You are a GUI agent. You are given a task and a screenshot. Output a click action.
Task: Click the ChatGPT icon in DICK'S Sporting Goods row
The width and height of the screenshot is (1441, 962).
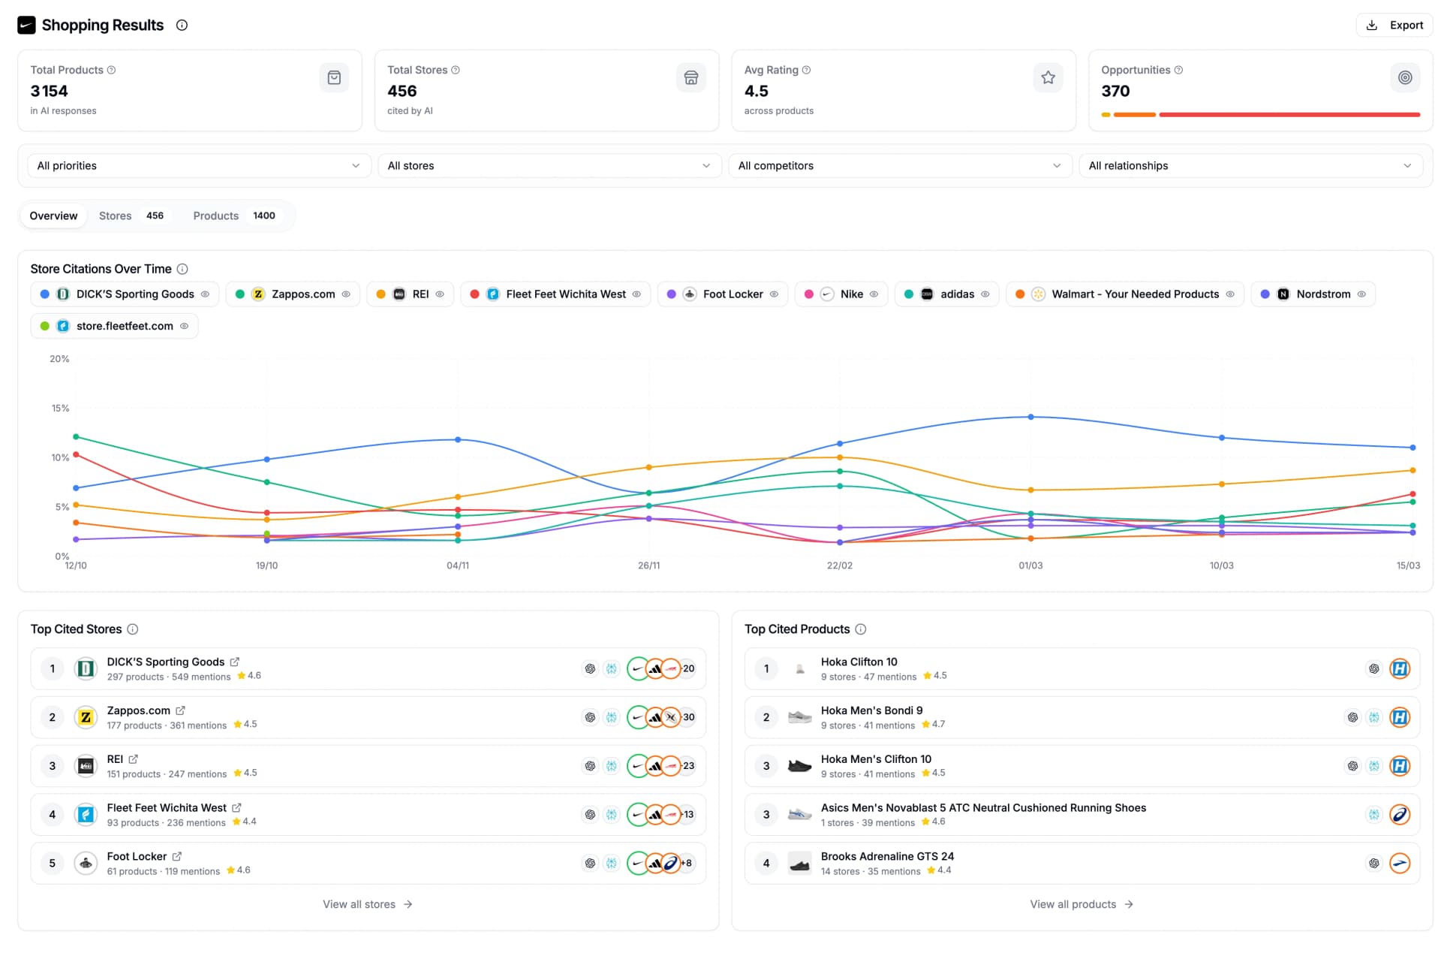point(590,668)
